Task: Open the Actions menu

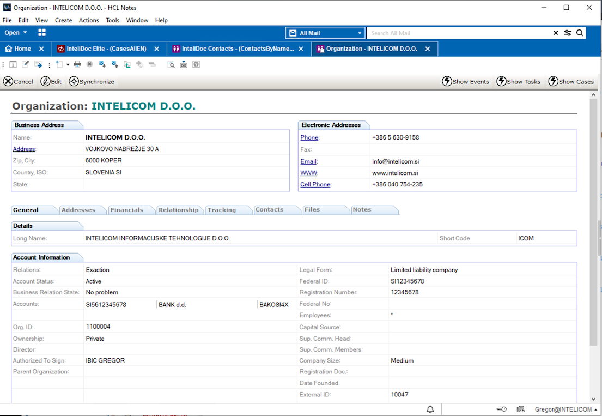Action: click(89, 20)
